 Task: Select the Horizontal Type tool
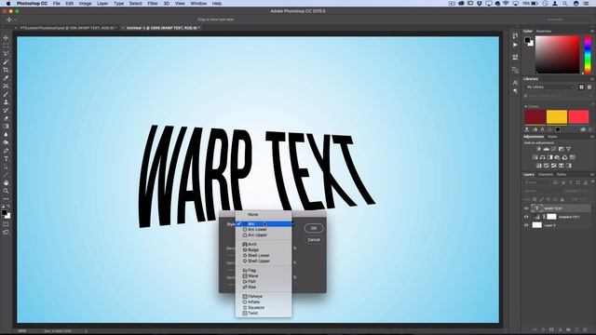(6, 159)
